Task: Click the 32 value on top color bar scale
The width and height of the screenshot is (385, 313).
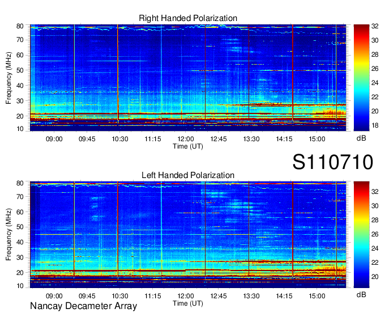Action: click(375, 26)
